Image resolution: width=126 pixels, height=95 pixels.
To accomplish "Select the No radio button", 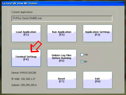I will [82, 62].
